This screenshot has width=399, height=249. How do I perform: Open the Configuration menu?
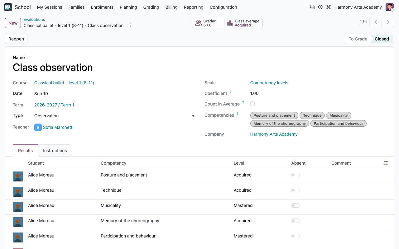223,7
